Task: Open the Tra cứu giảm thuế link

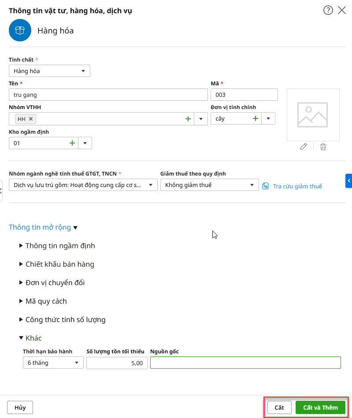Action: pyautogui.click(x=297, y=186)
